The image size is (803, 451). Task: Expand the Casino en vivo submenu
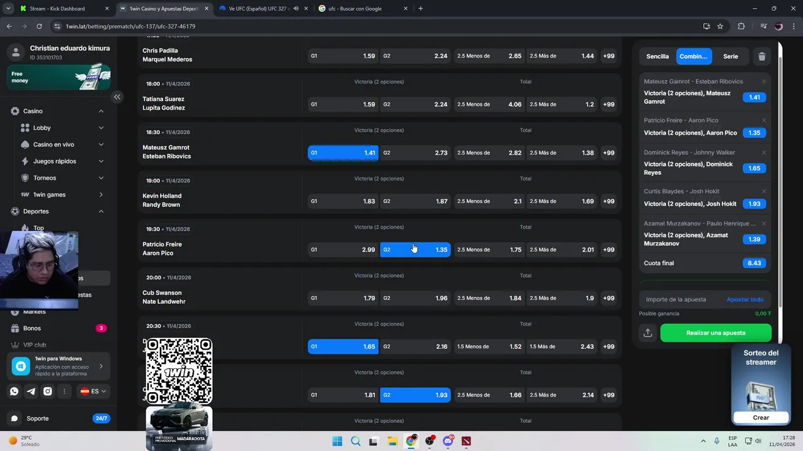pos(101,145)
